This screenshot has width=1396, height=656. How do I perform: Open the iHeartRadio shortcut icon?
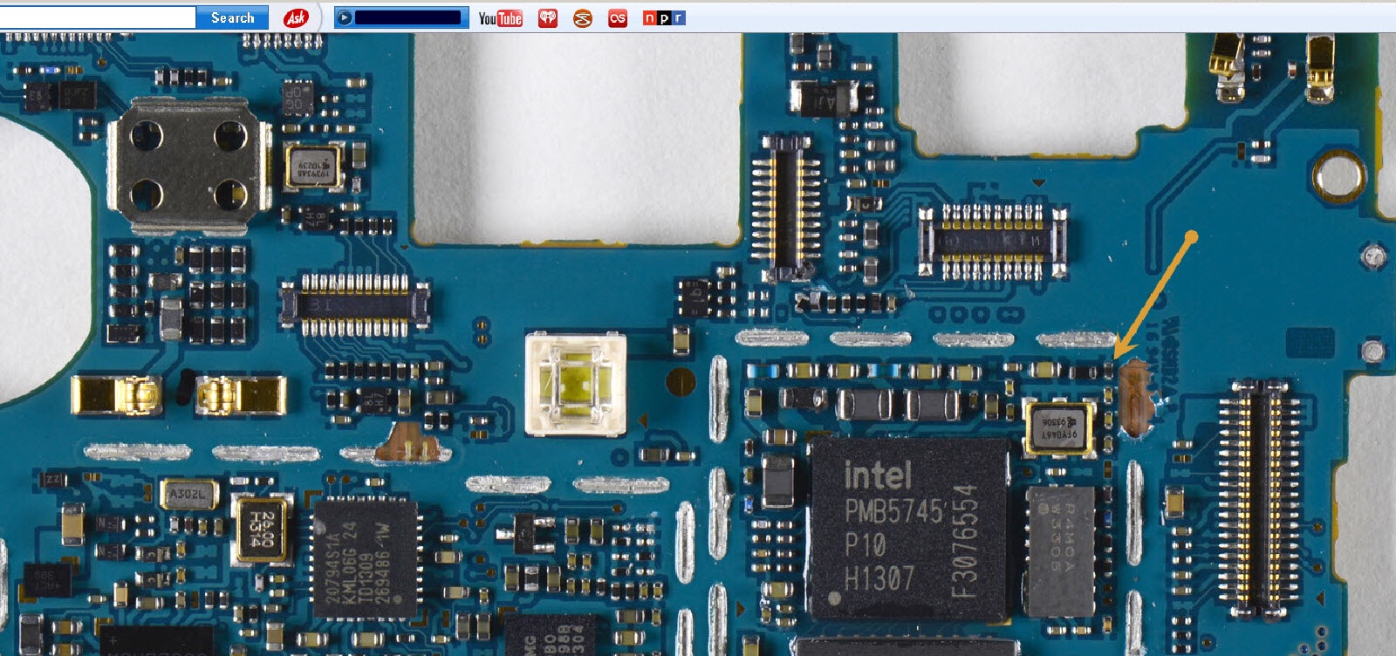(548, 17)
